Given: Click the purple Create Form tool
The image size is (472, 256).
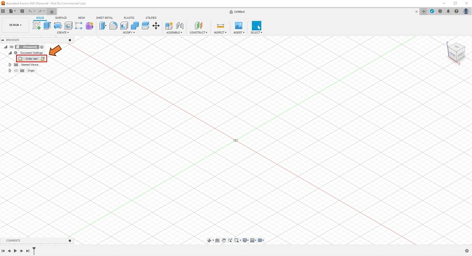Looking at the screenshot, I should tap(90, 26).
